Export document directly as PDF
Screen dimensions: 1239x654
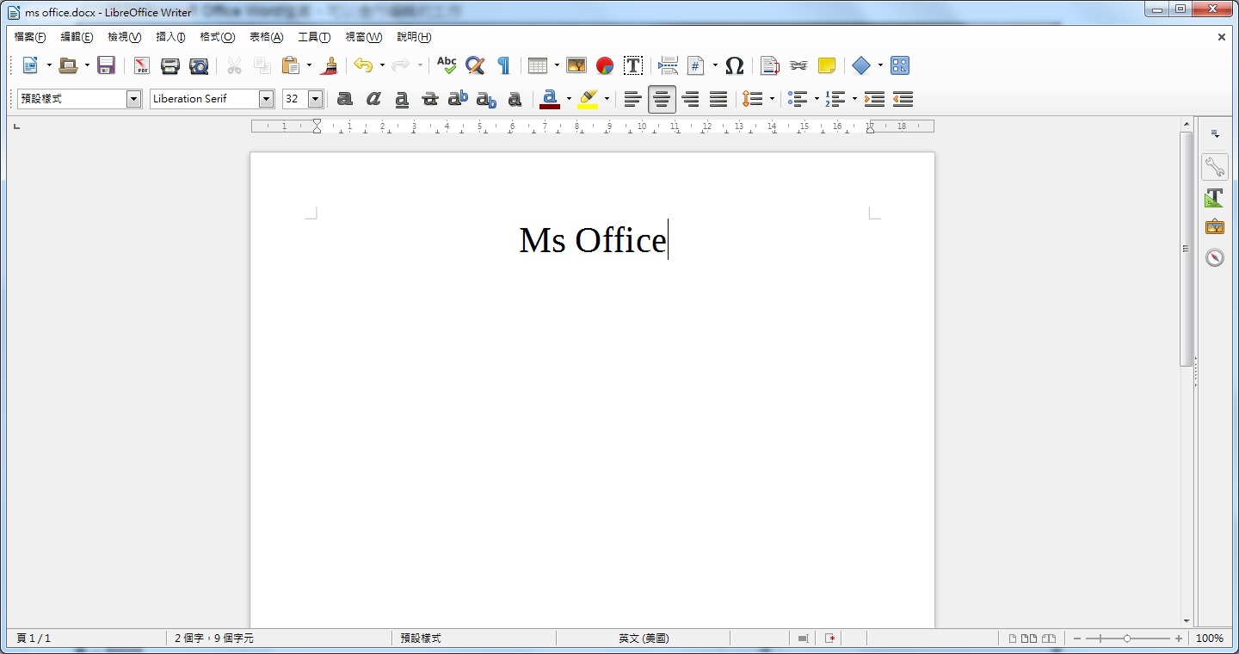point(141,65)
